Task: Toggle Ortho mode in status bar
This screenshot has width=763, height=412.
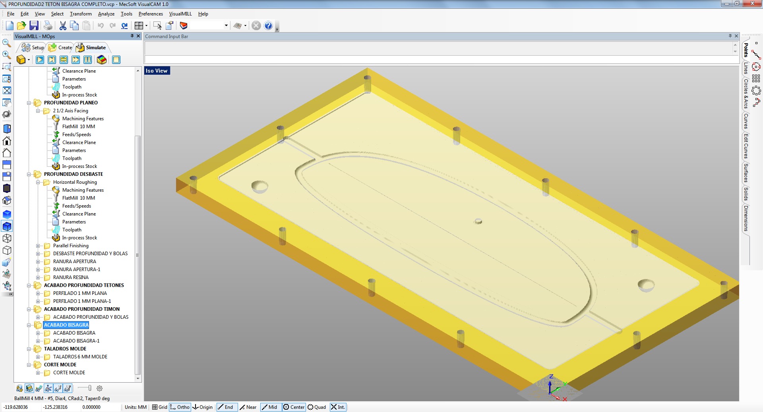Action: click(x=180, y=407)
